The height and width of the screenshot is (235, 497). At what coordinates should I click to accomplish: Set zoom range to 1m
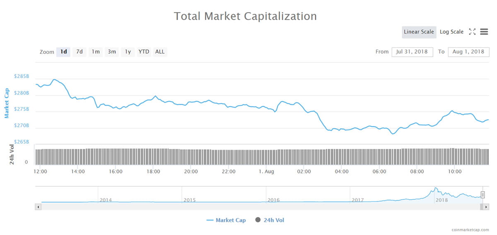coord(96,52)
